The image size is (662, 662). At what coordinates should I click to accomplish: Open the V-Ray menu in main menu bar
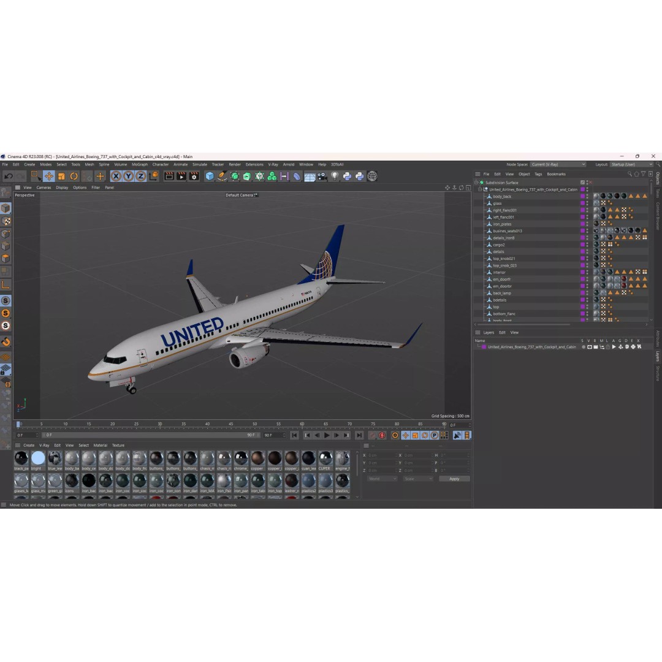click(x=273, y=165)
